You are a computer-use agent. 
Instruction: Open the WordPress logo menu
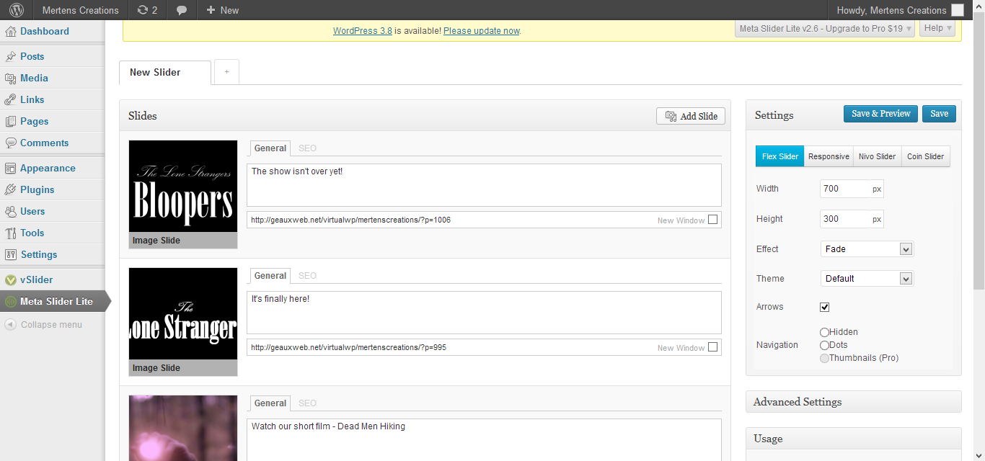point(16,10)
